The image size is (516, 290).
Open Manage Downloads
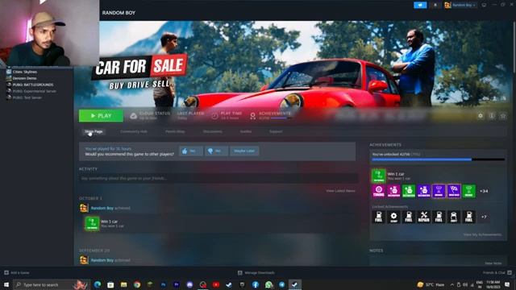256,272
